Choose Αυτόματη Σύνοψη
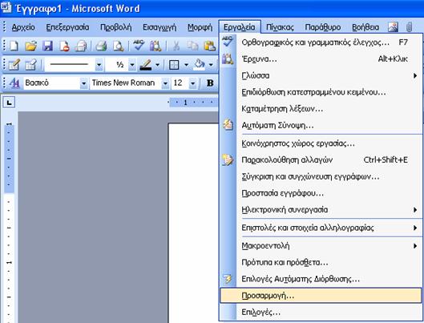This screenshot has height=323, width=424. tap(321, 125)
